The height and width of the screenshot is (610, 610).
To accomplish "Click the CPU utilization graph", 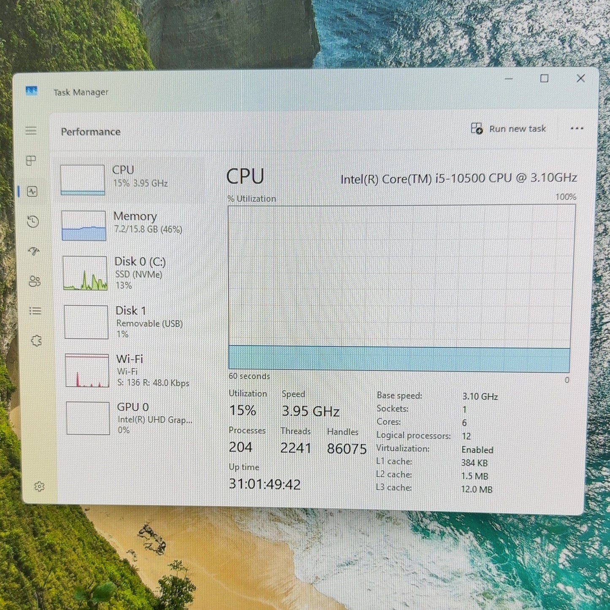I will click(x=401, y=288).
